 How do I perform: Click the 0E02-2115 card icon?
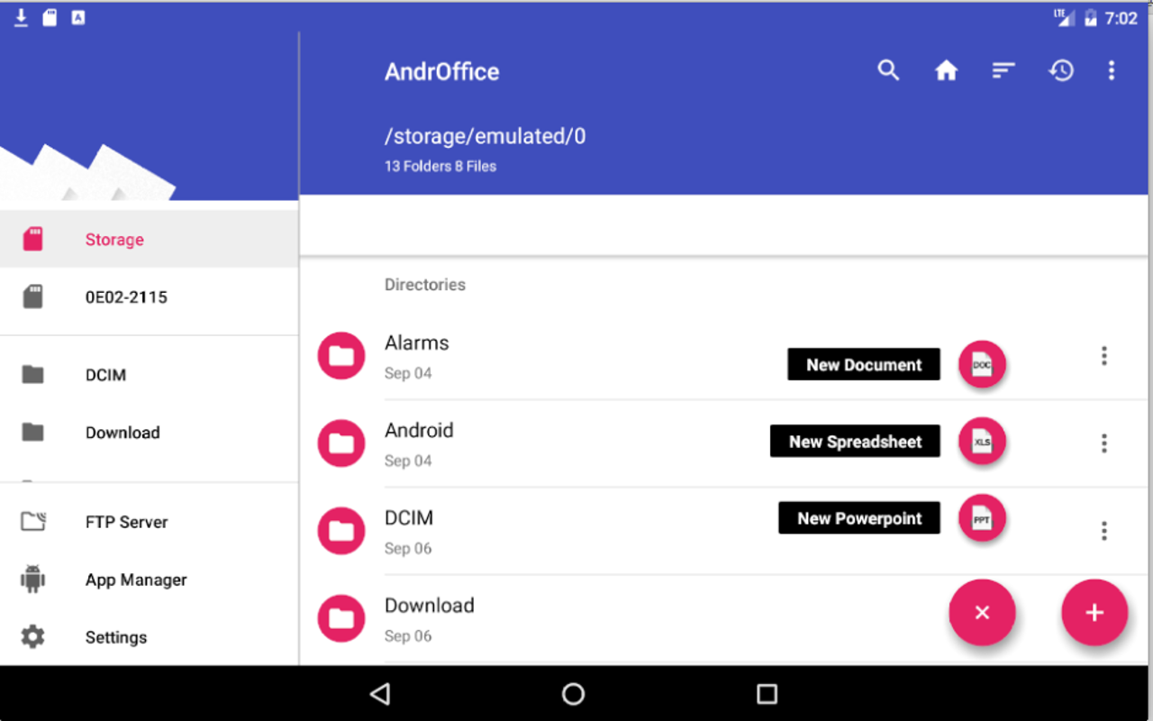(x=33, y=297)
